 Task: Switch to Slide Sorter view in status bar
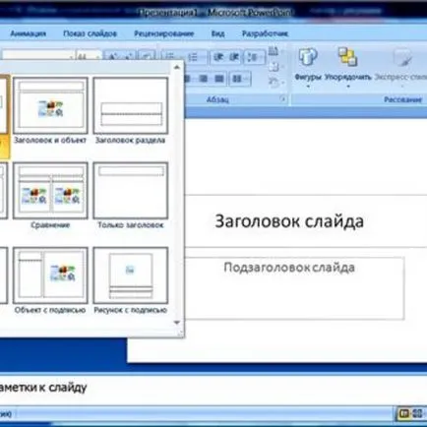click(417, 413)
